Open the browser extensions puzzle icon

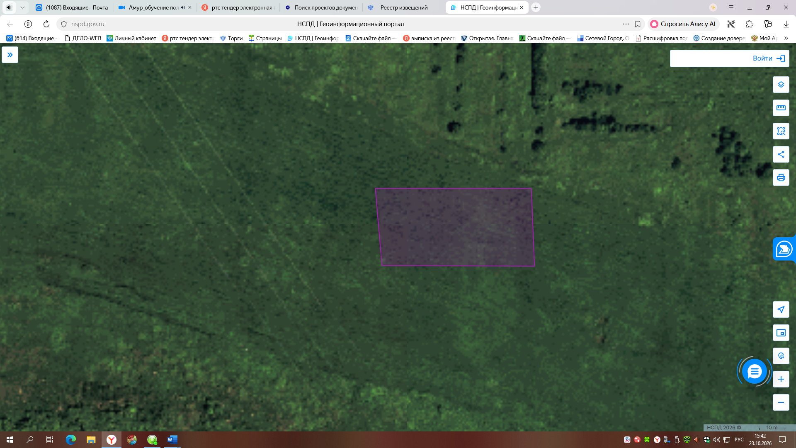pos(749,24)
